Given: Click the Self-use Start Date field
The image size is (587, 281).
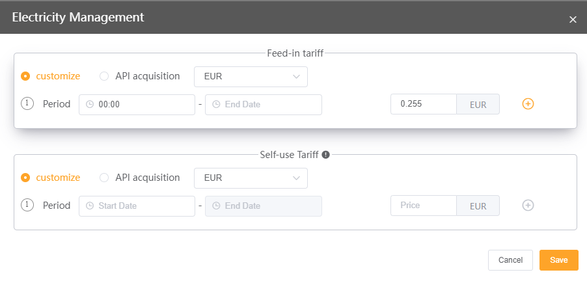Looking at the screenshot, I should pyautogui.click(x=143, y=206).
